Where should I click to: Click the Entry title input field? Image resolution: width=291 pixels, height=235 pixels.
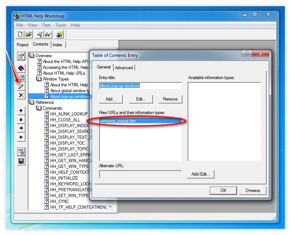(x=140, y=86)
